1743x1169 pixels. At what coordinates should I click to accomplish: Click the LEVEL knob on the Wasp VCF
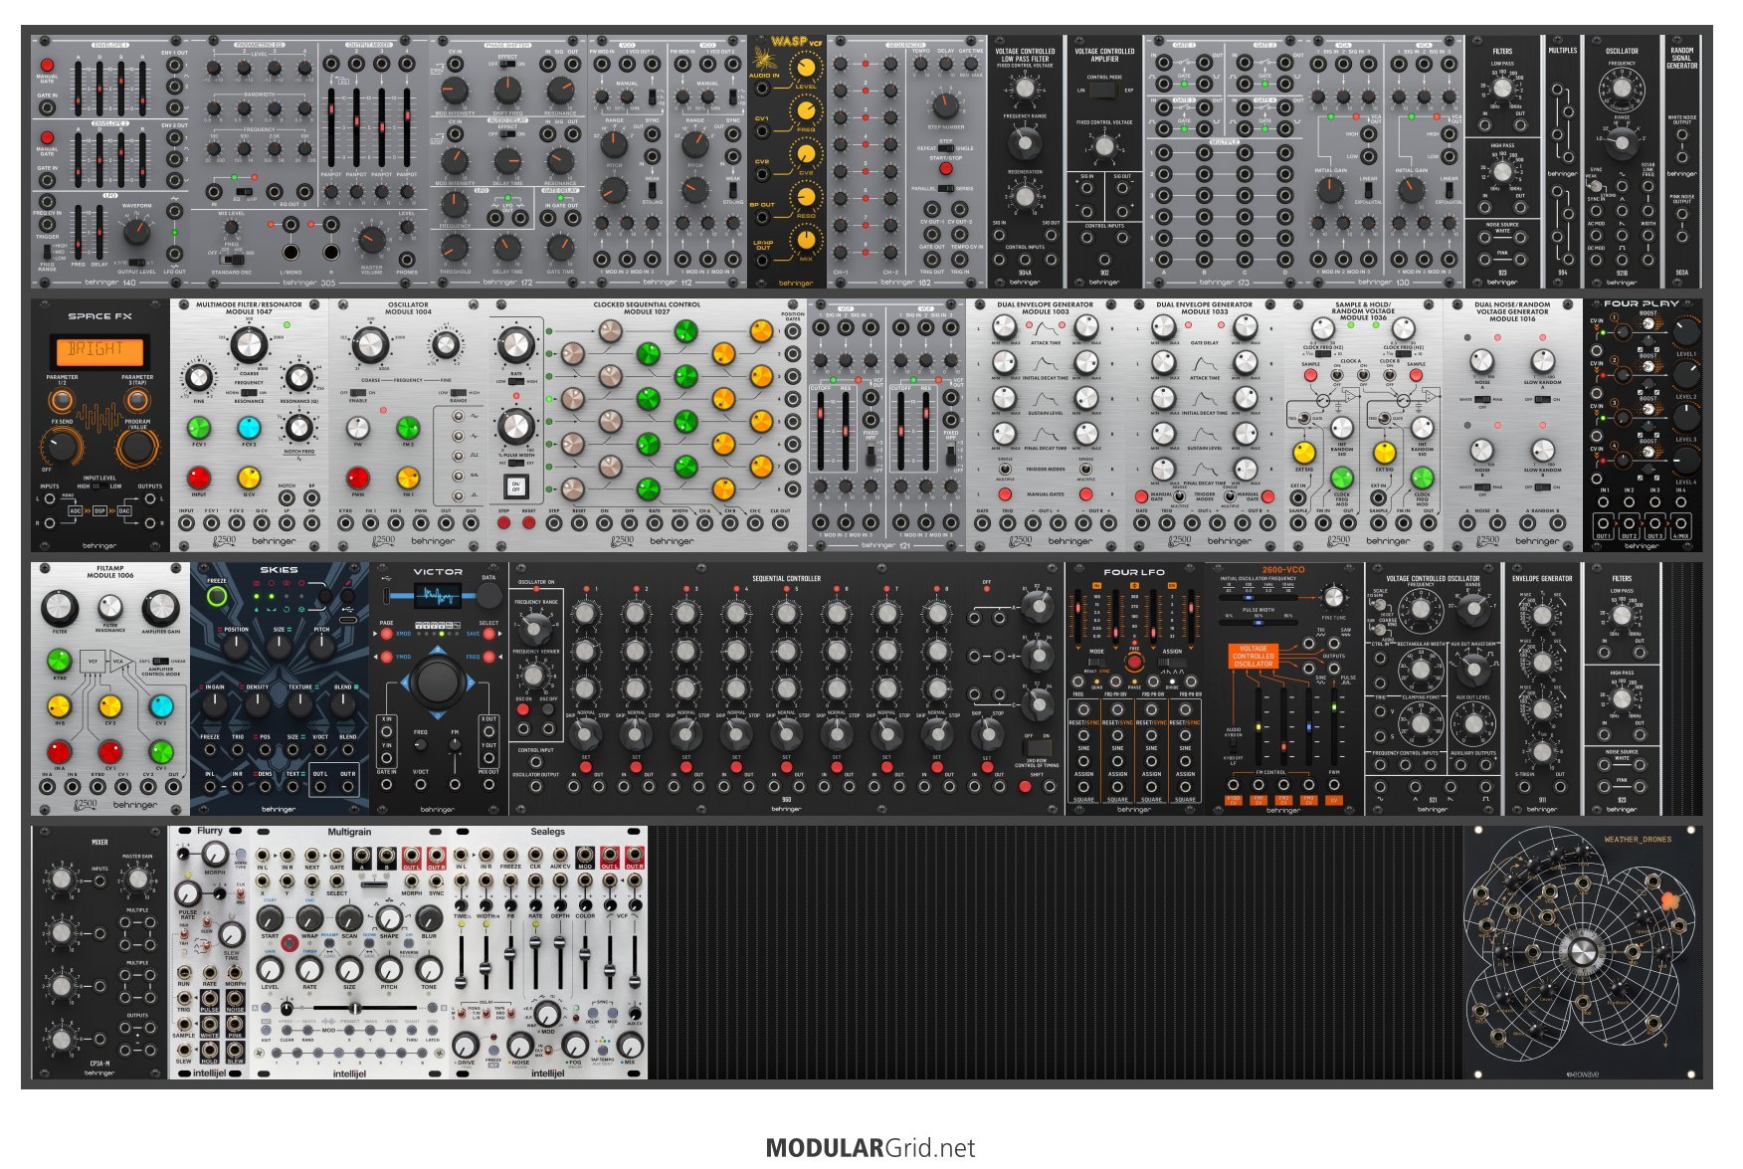[x=806, y=69]
